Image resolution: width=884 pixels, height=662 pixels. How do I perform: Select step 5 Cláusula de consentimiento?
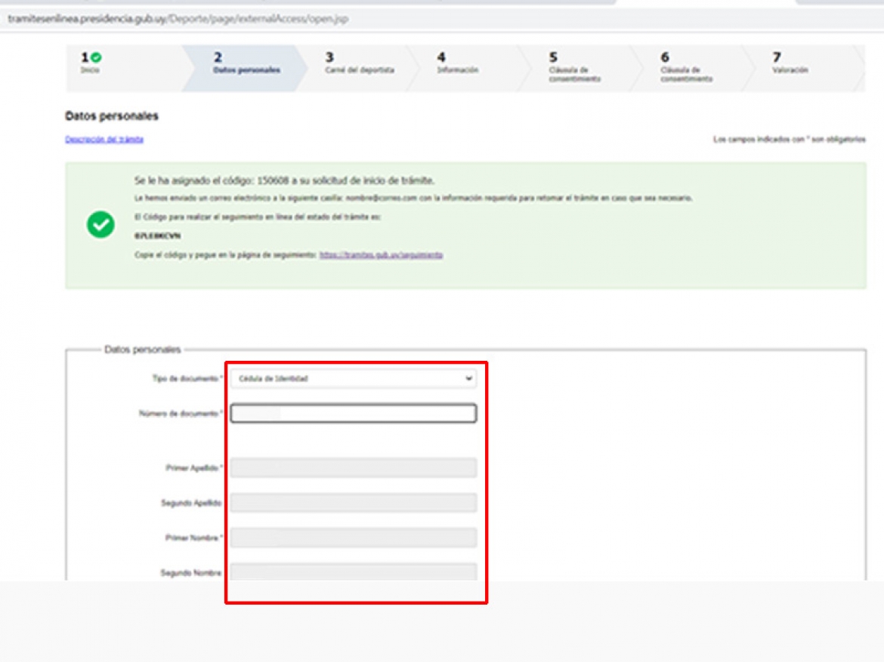click(x=574, y=68)
